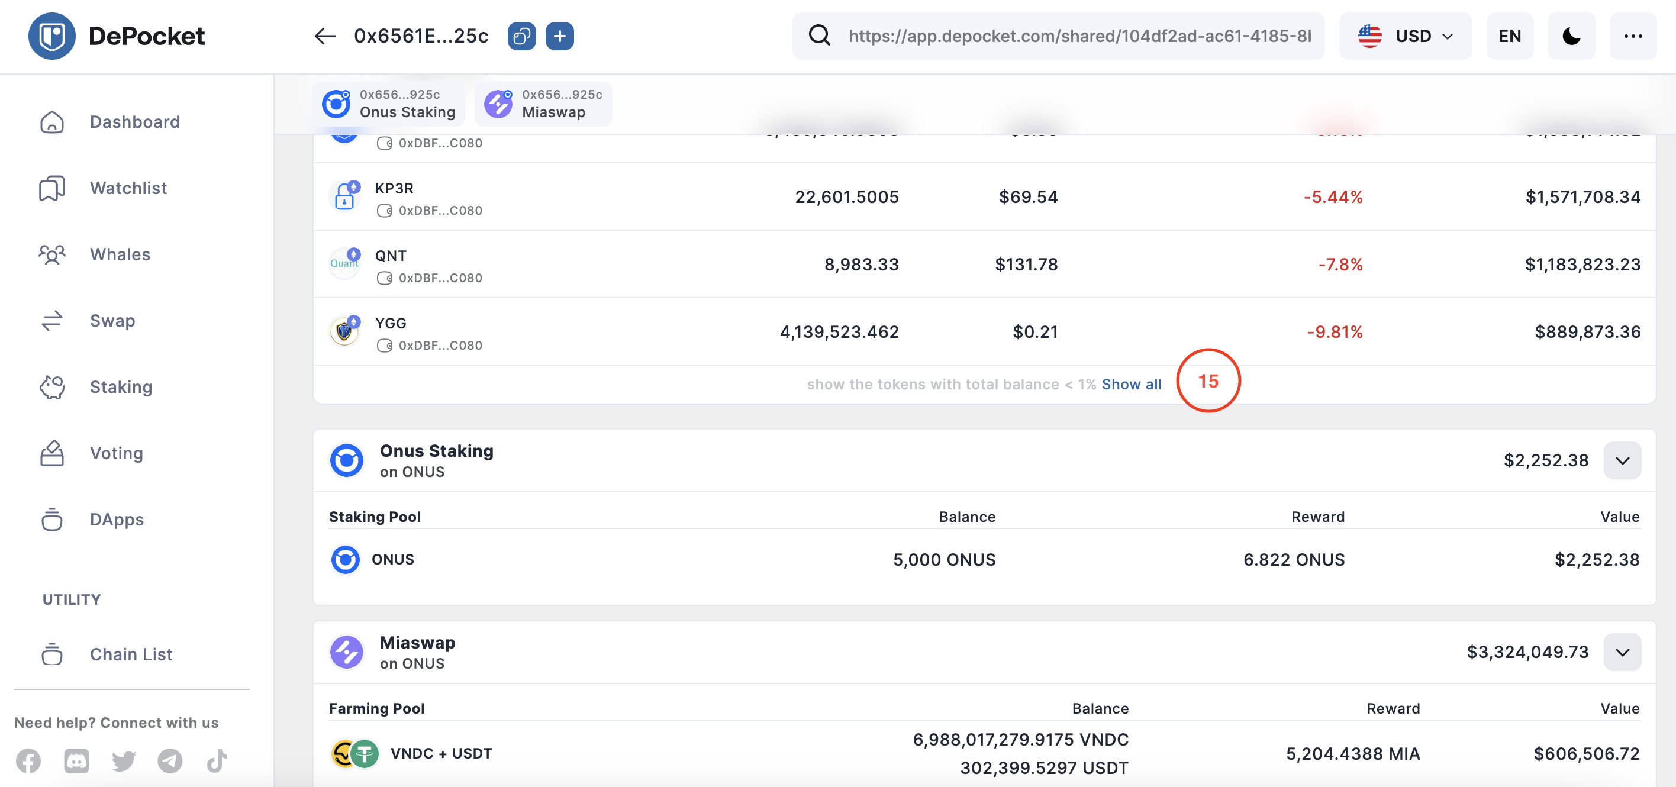Click KP3R value $1,571,708.34
Image resolution: width=1676 pixels, height=787 pixels.
pyautogui.click(x=1583, y=196)
